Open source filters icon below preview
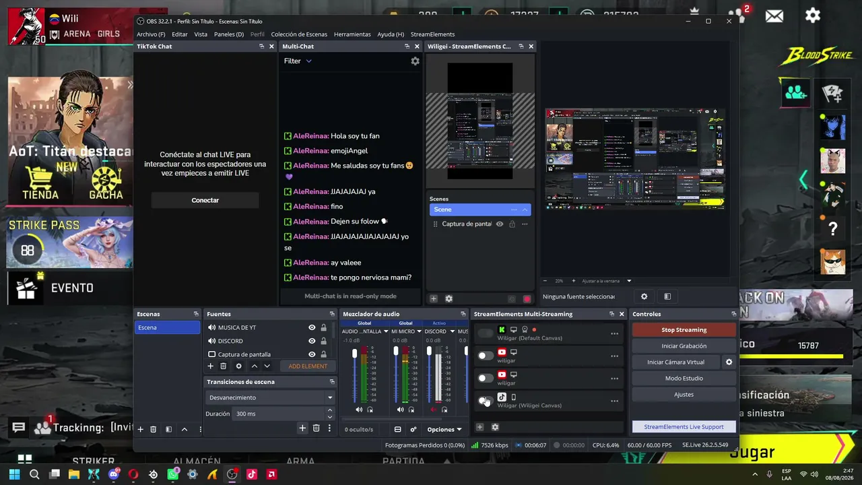 coord(667,296)
